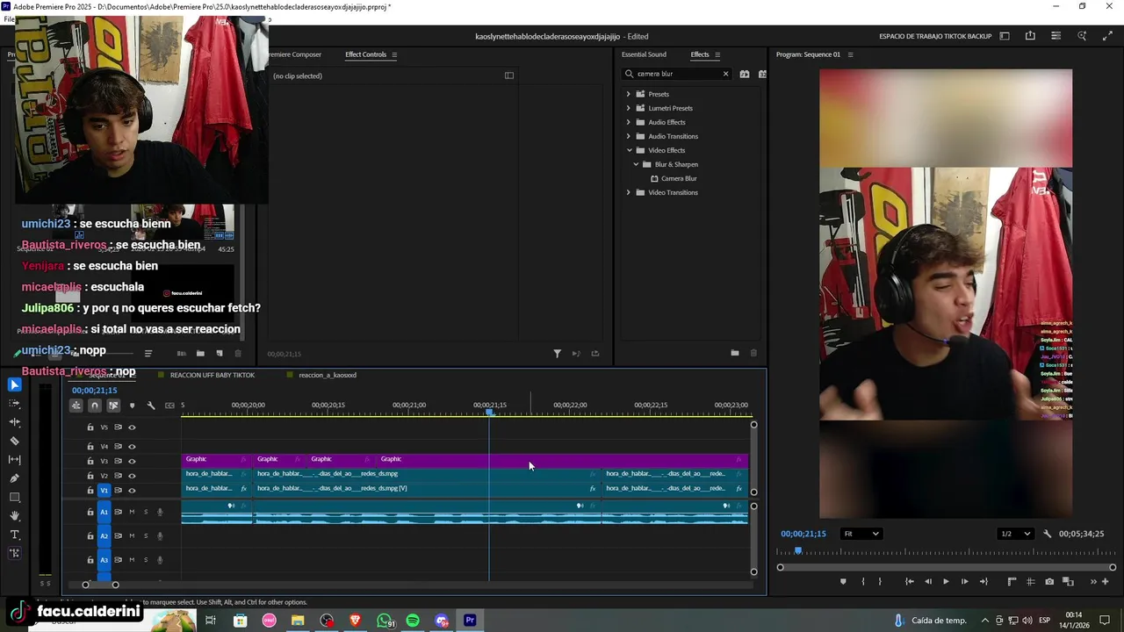
Task: Toggle Program monitor safe-margin grid button
Action: (1030, 581)
